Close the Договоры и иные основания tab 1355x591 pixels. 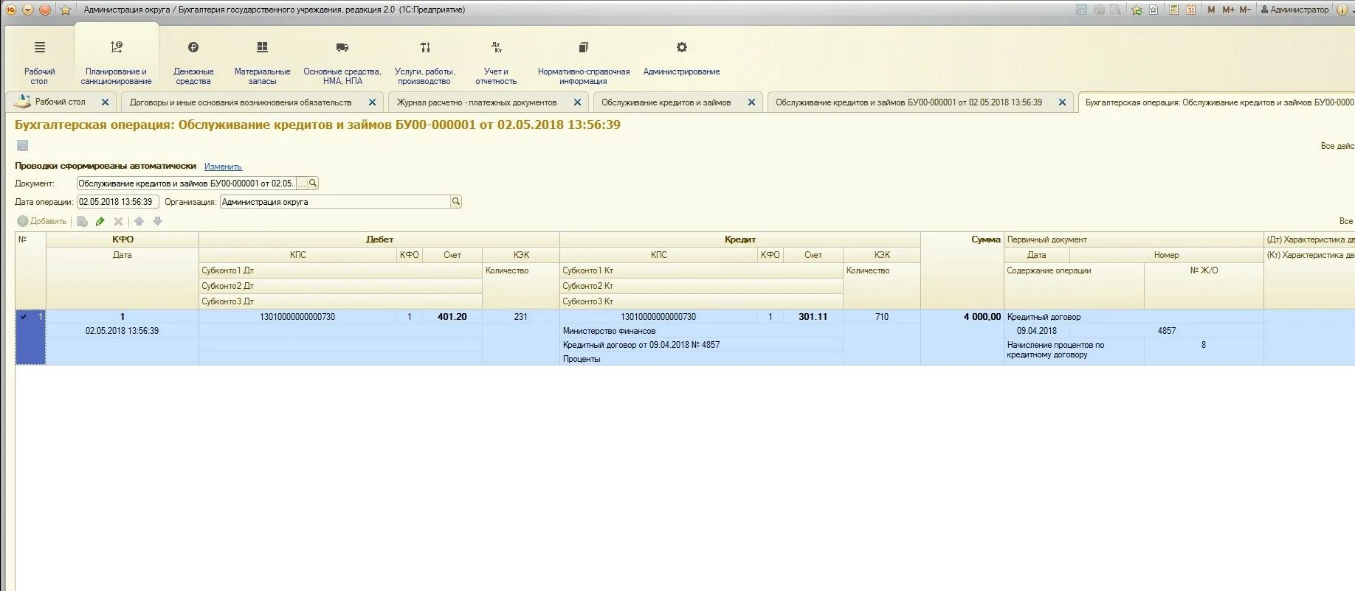point(372,102)
